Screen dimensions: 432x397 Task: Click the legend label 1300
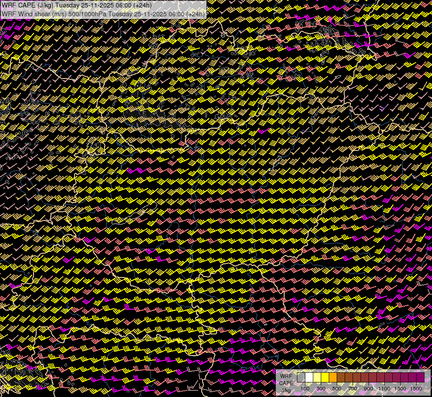click(400, 389)
